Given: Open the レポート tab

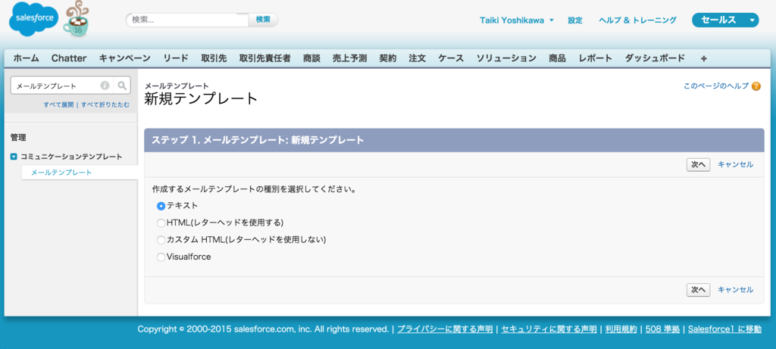Looking at the screenshot, I should (596, 58).
